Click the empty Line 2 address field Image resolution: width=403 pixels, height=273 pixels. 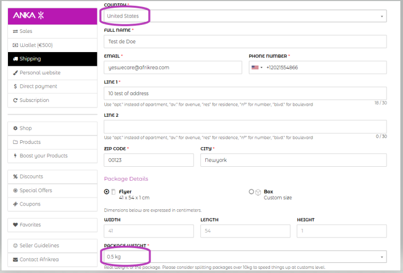pos(245,126)
